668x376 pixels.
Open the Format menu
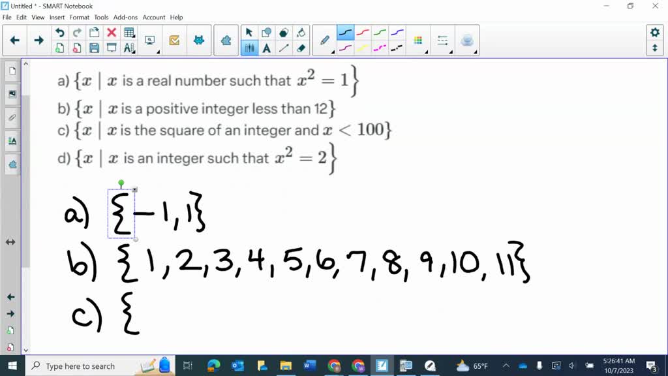point(79,18)
